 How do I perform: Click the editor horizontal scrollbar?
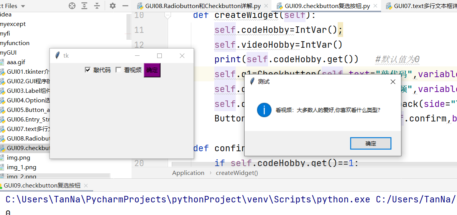(x=314, y=164)
